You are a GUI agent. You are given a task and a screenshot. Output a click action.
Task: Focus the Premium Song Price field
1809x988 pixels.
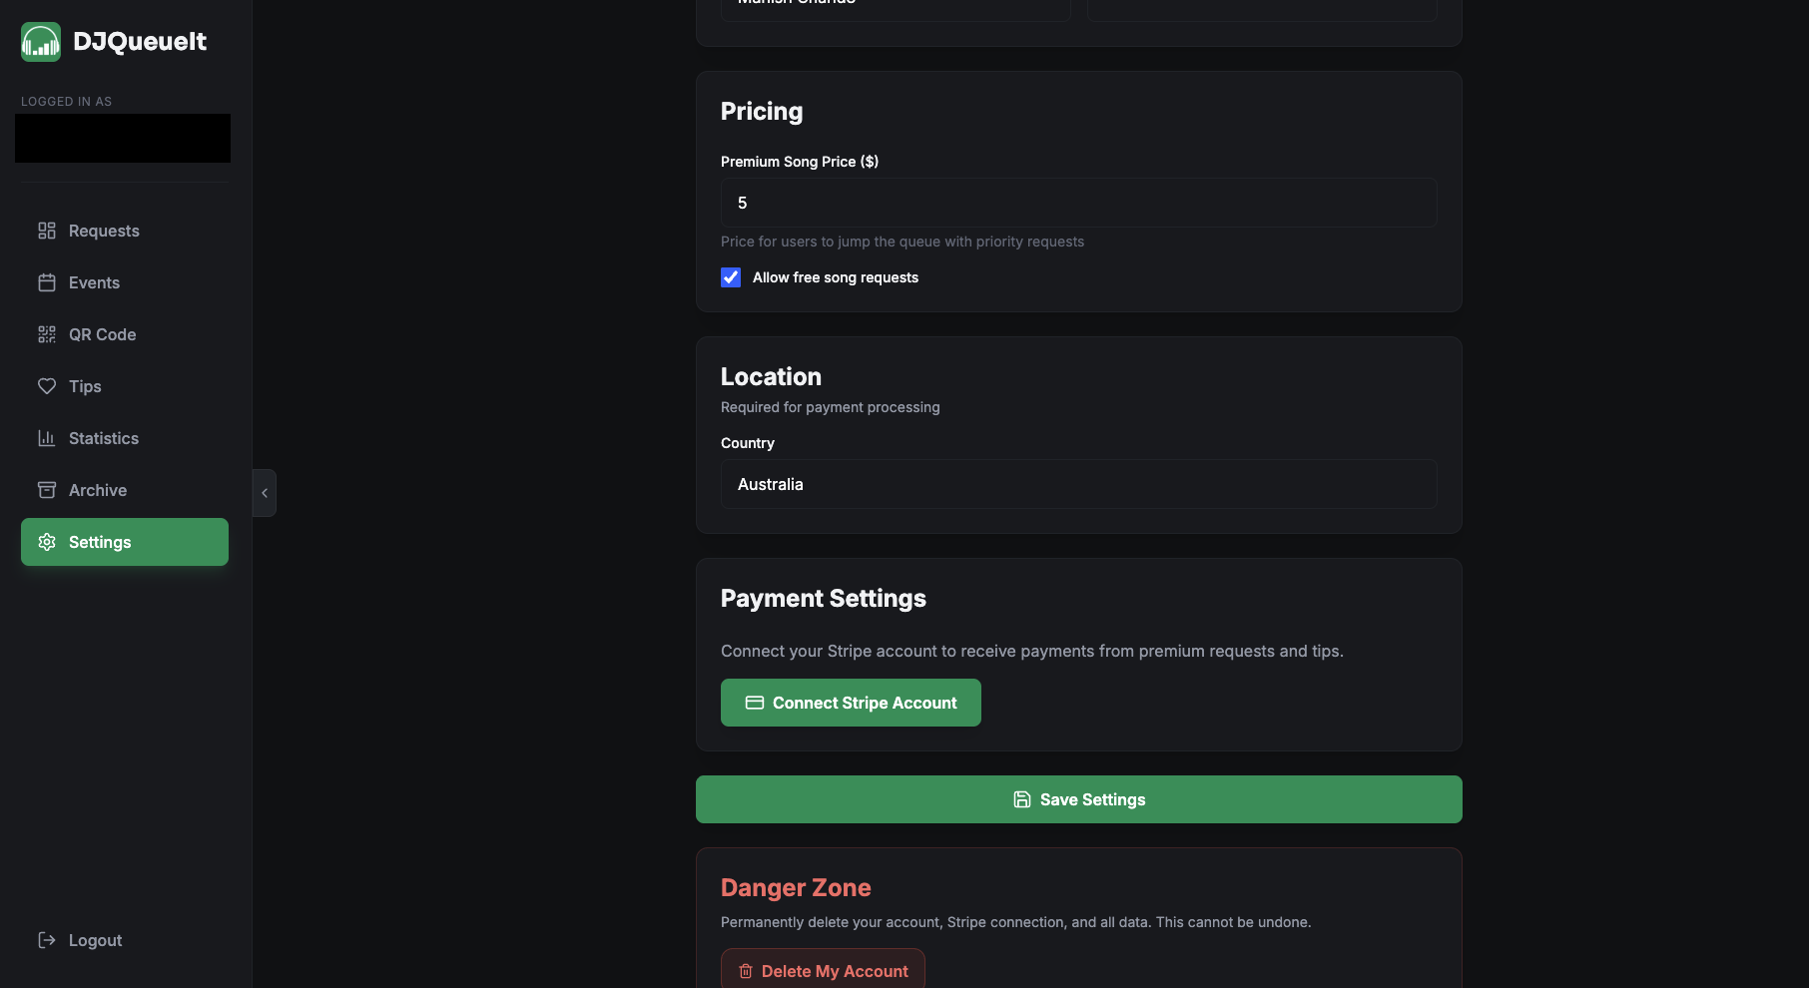(x=1078, y=203)
